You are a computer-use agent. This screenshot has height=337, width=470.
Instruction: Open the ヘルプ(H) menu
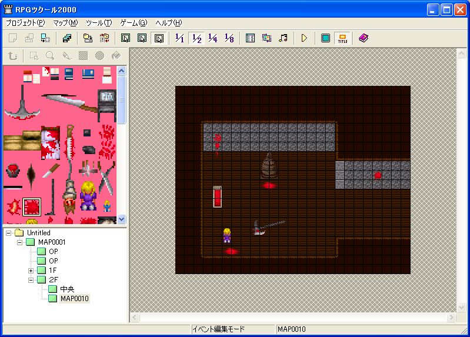tap(169, 23)
